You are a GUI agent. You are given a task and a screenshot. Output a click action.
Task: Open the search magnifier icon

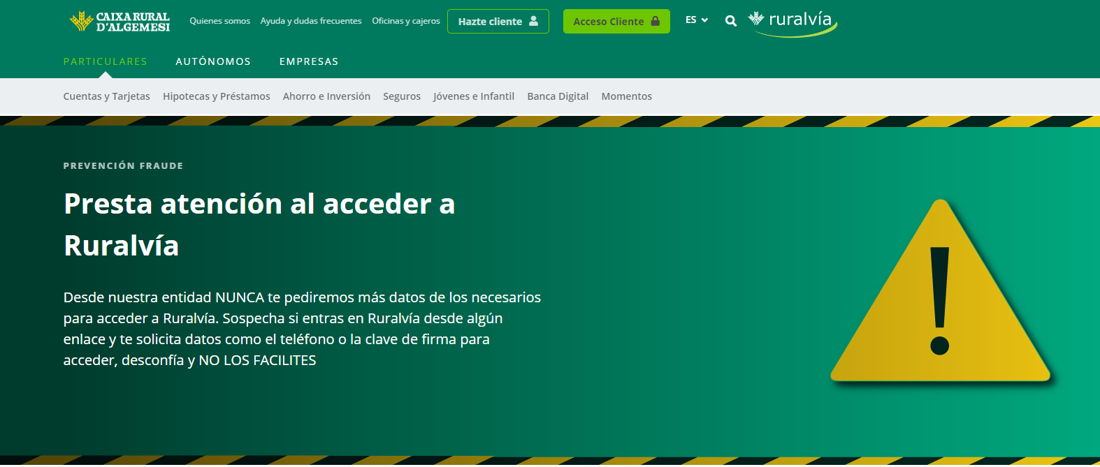click(731, 21)
